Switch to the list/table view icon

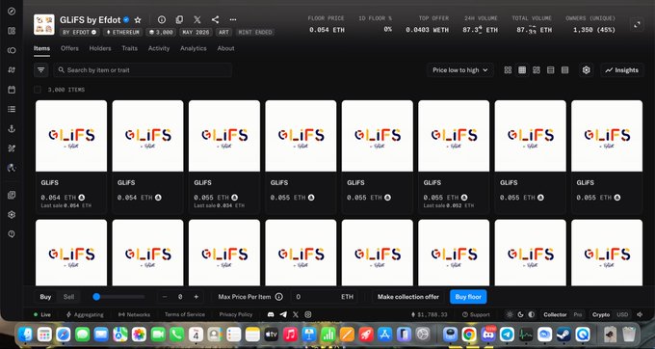click(x=551, y=70)
